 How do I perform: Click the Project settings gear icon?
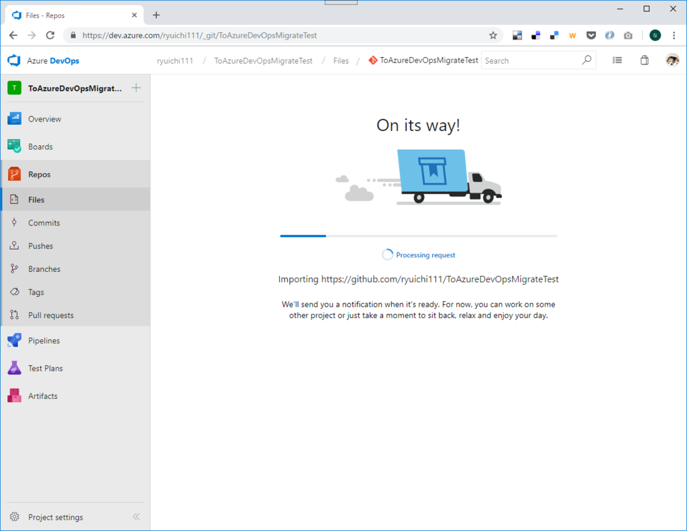(15, 517)
